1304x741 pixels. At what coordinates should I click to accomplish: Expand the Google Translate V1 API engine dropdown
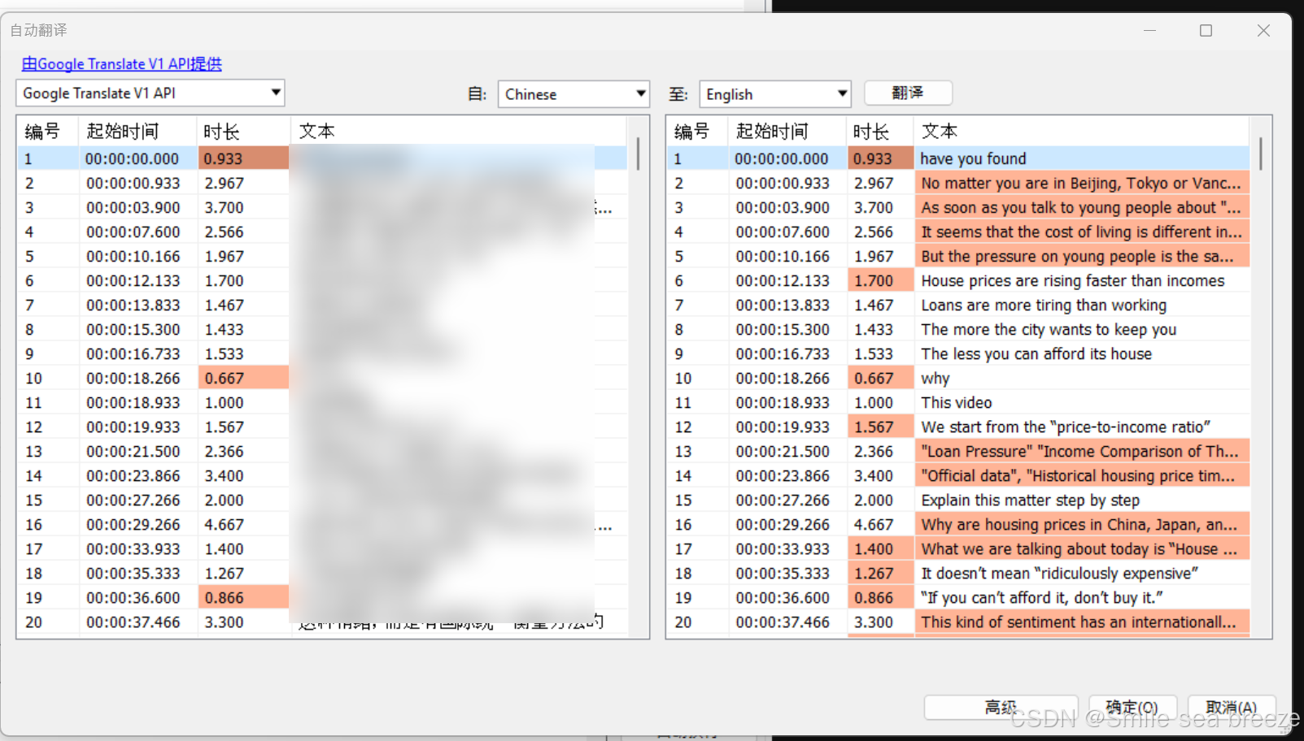point(150,93)
